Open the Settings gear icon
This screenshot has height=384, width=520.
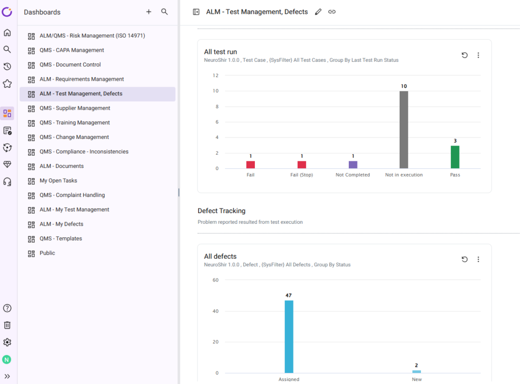point(7,342)
